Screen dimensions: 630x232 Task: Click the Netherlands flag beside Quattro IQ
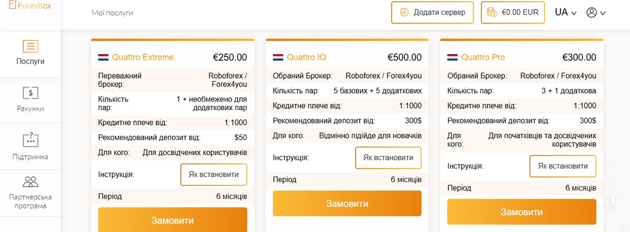click(x=278, y=57)
